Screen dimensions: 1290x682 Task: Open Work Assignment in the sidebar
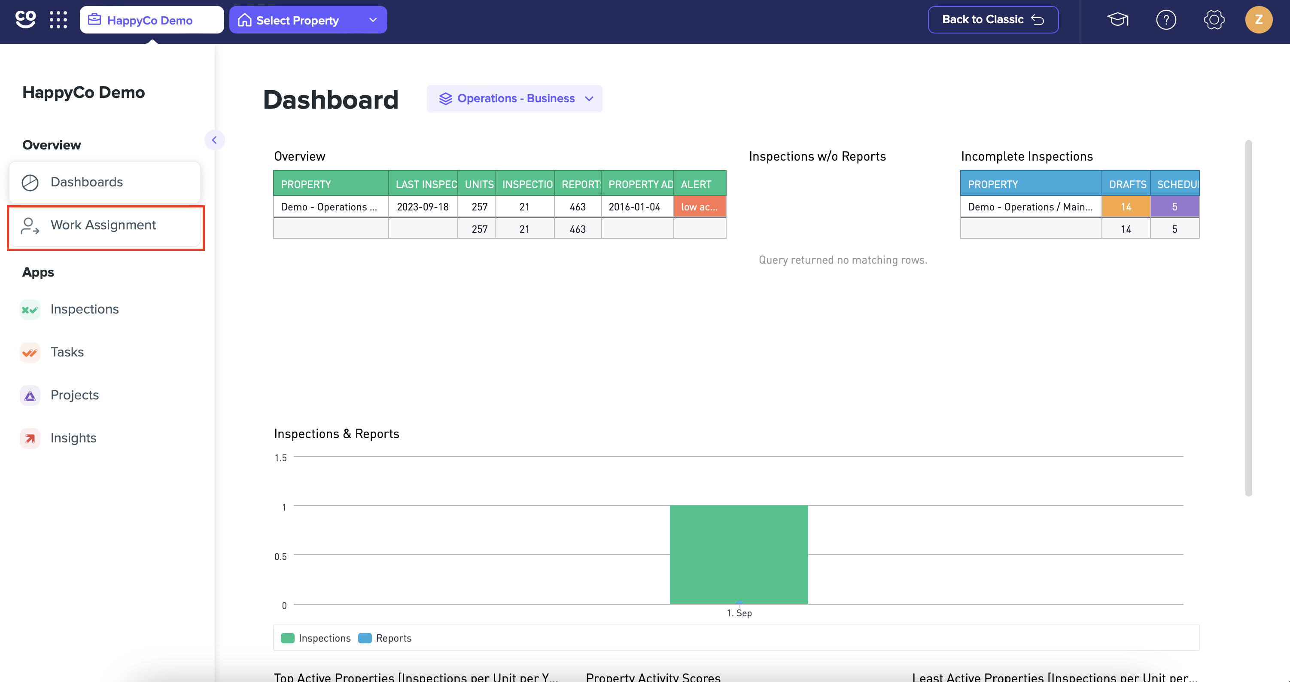click(x=105, y=225)
